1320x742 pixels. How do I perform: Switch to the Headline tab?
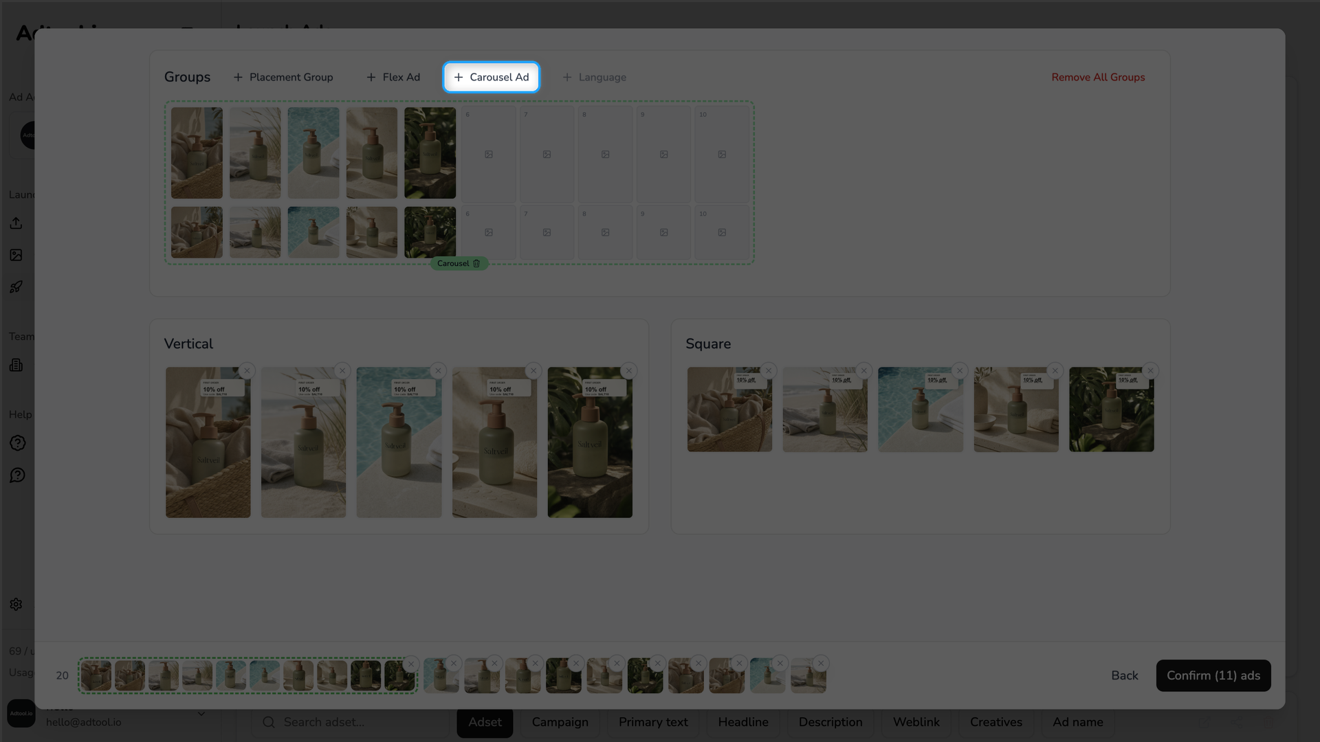(743, 722)
